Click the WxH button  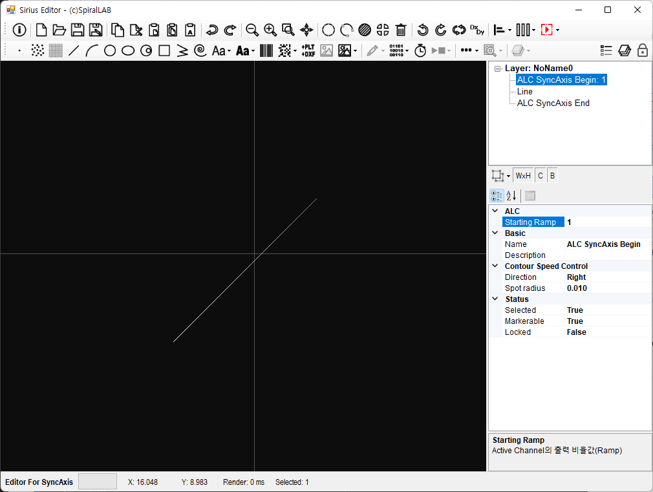click(x=523, y=176)
